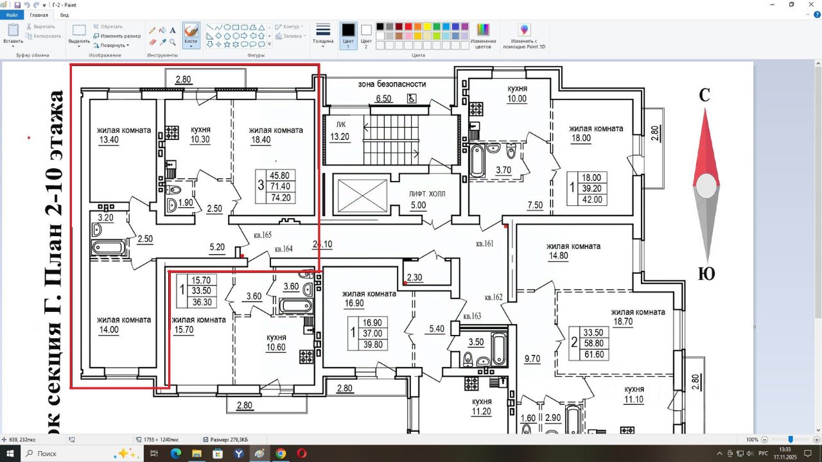Pick the red color swatch
Screen dimensions: 822x462
point(408,26)
